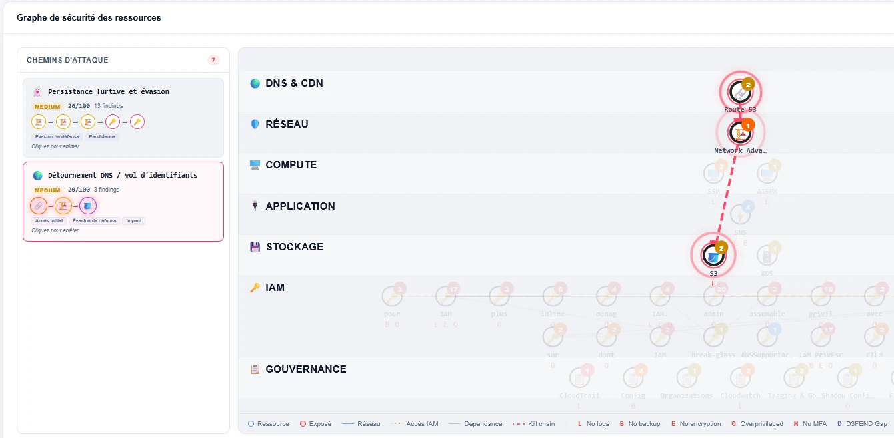Image resolution: width=894 pixels, height=438 pixels.
Task: Click the 'Exposé' legend entry
Action: 315,423
